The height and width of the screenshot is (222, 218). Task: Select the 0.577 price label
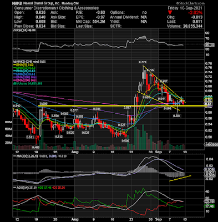(x=74, y=110)
